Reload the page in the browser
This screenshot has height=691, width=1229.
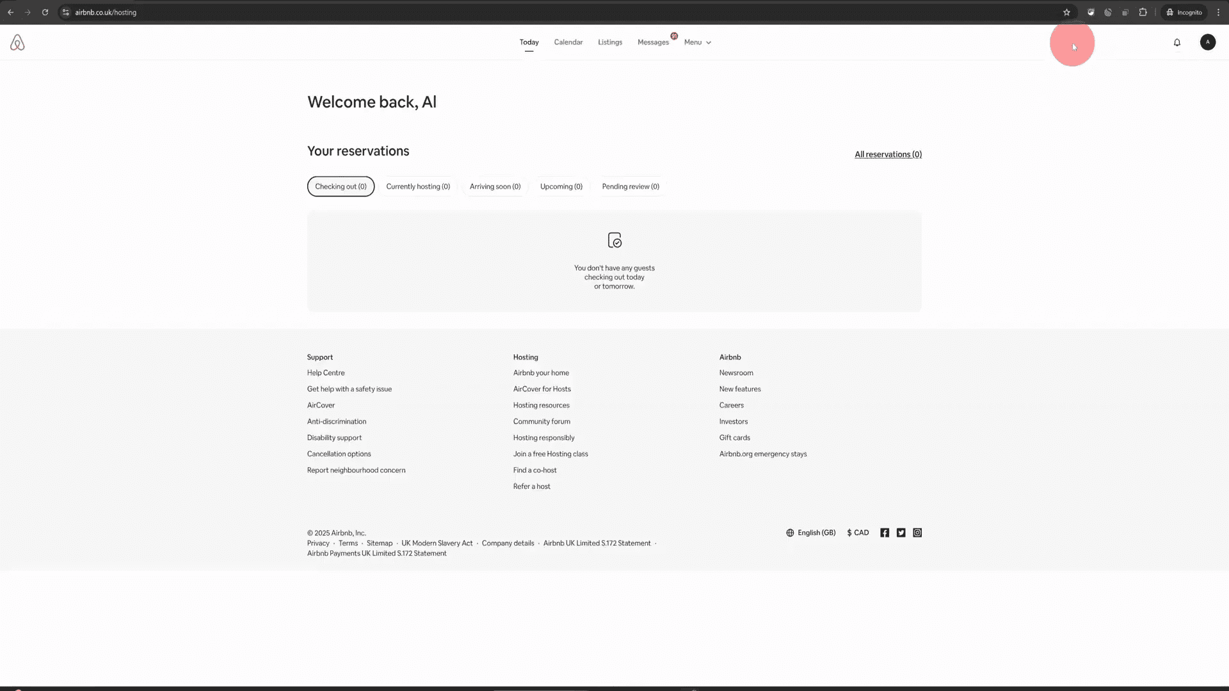click(x=45, y=12)
